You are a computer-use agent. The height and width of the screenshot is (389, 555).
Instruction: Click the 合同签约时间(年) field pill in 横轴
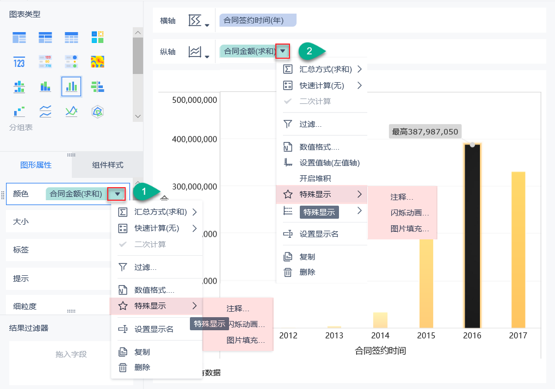(x=258, y=20)
